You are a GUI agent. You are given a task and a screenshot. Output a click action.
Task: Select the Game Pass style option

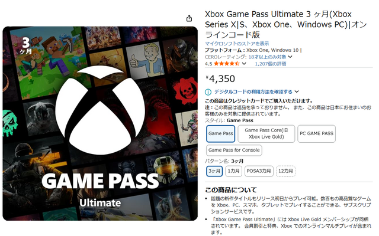click(220, 134)
